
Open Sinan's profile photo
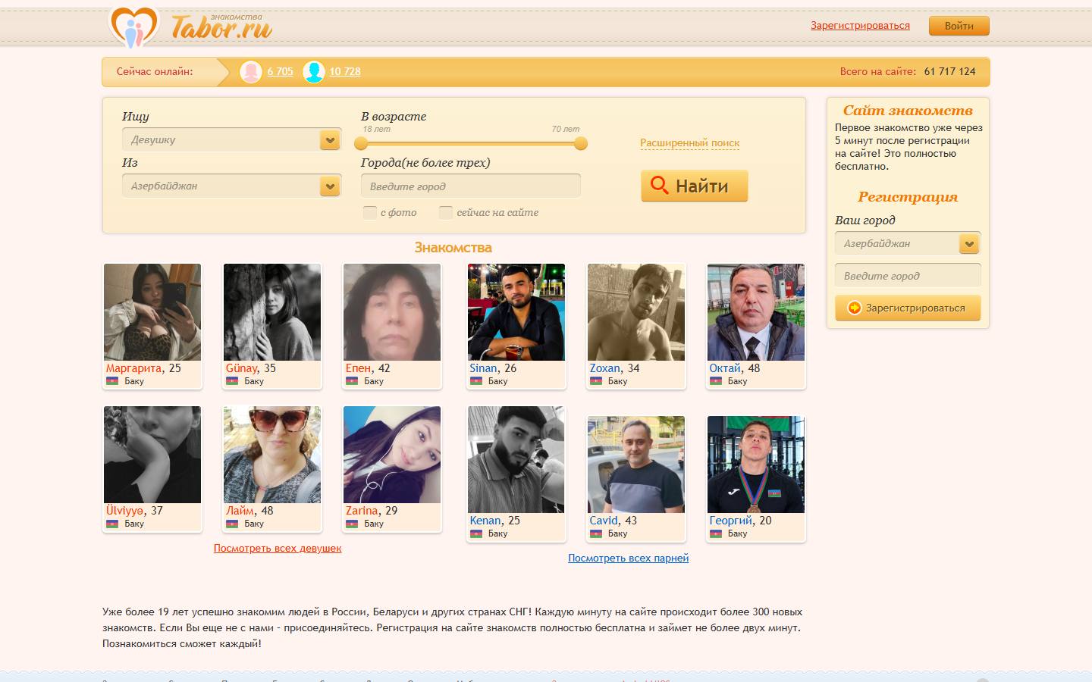coord(516,312)
